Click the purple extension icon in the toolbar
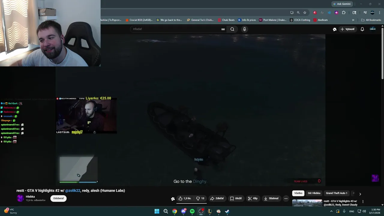 (x=336, y=13)
